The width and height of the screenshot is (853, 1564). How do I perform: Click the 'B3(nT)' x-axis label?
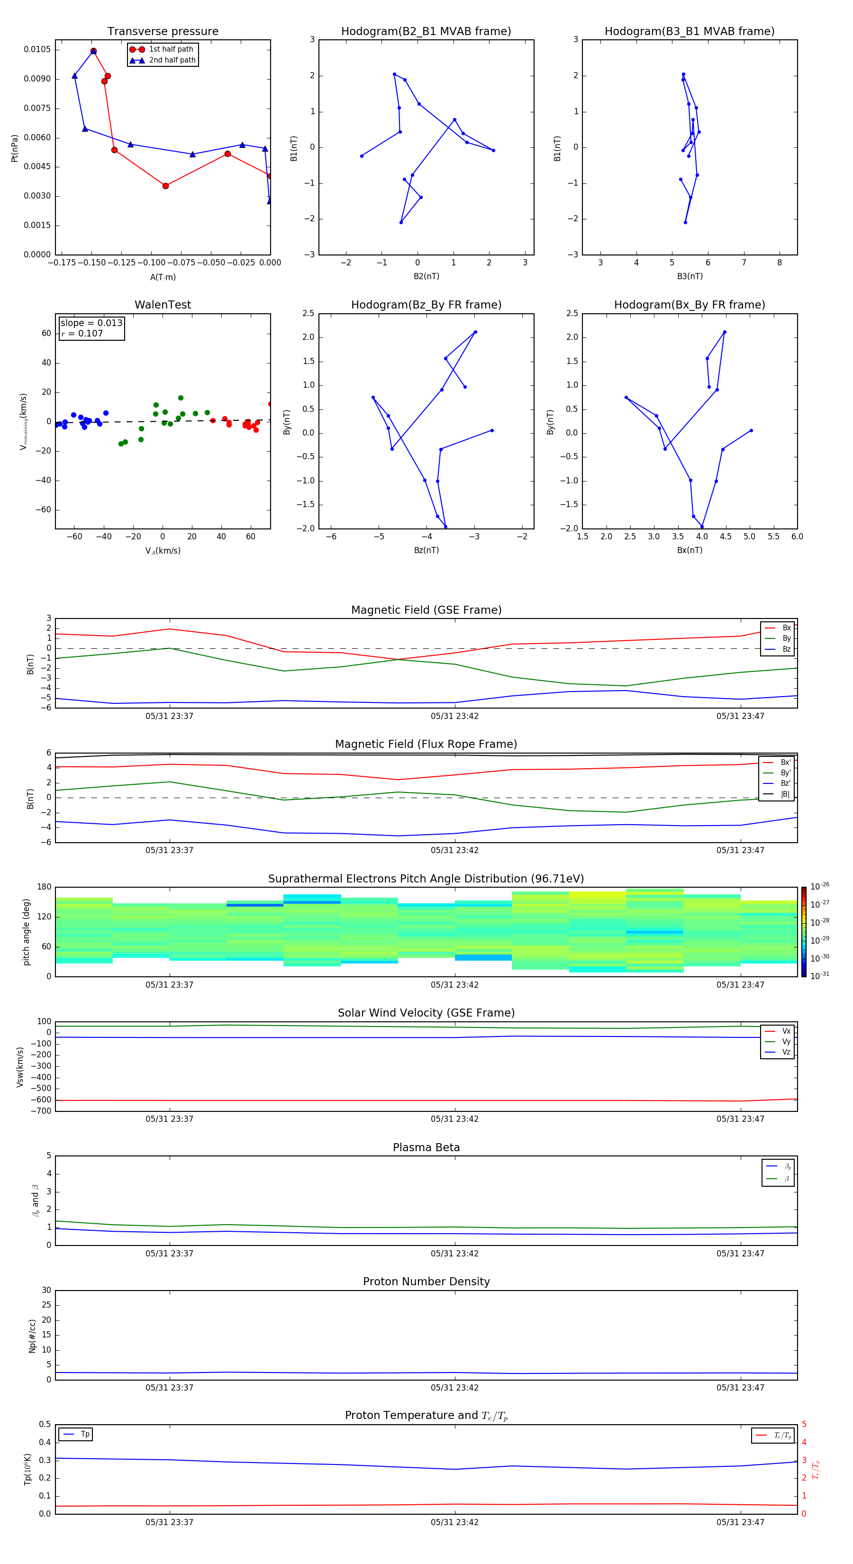point(690,276)
